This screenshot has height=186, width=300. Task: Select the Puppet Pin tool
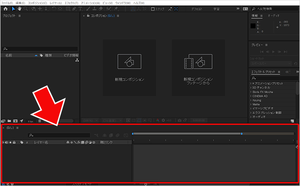click(116, 9)
